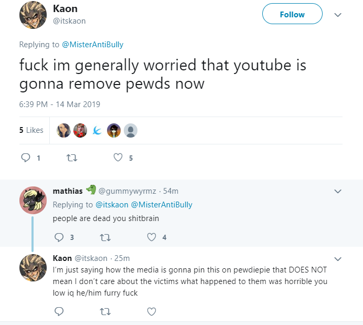View the 5 Likes list
Image resolution: width=363 pixels, height=325 pixels.
tap(31, 130)
